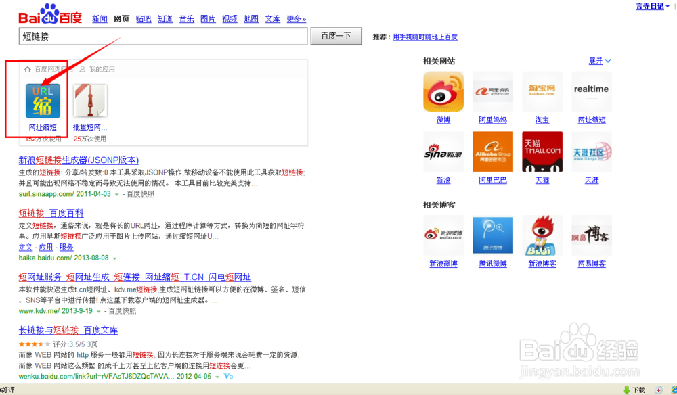Open the batch short-URL zipper app icon
The height and width of the screenshot is (395, 677).
(90, 101)
